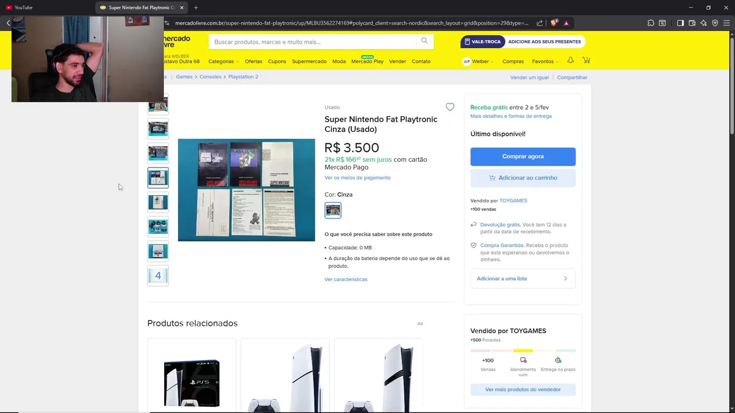Click main product image of manuals

click(x=246, y=190)
